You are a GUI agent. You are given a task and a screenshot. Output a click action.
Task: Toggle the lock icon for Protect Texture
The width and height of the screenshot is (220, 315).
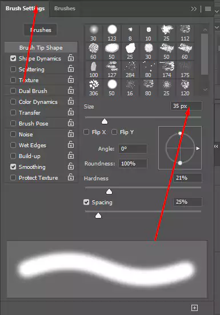71,177
